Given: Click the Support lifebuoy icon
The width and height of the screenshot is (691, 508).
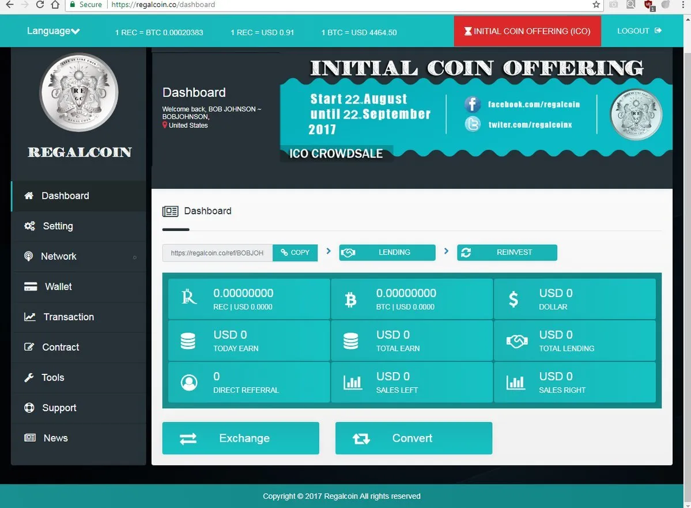Looking at the screenshot, I should point(29,408).
